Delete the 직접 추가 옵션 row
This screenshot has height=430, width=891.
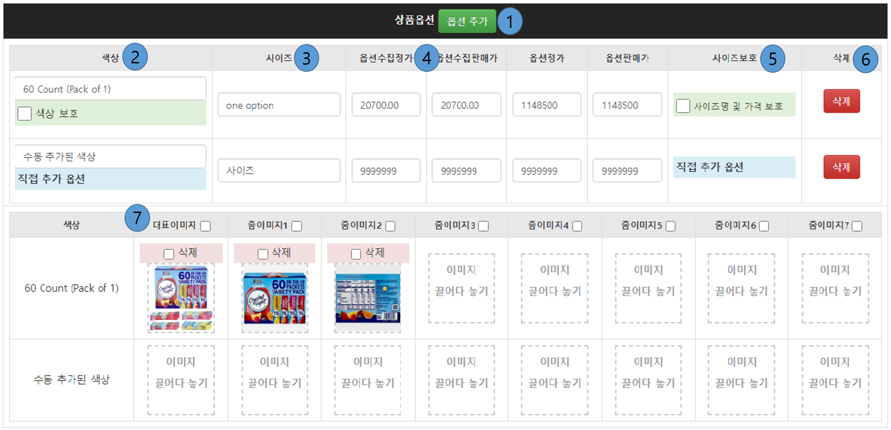(x=841, y=167)
